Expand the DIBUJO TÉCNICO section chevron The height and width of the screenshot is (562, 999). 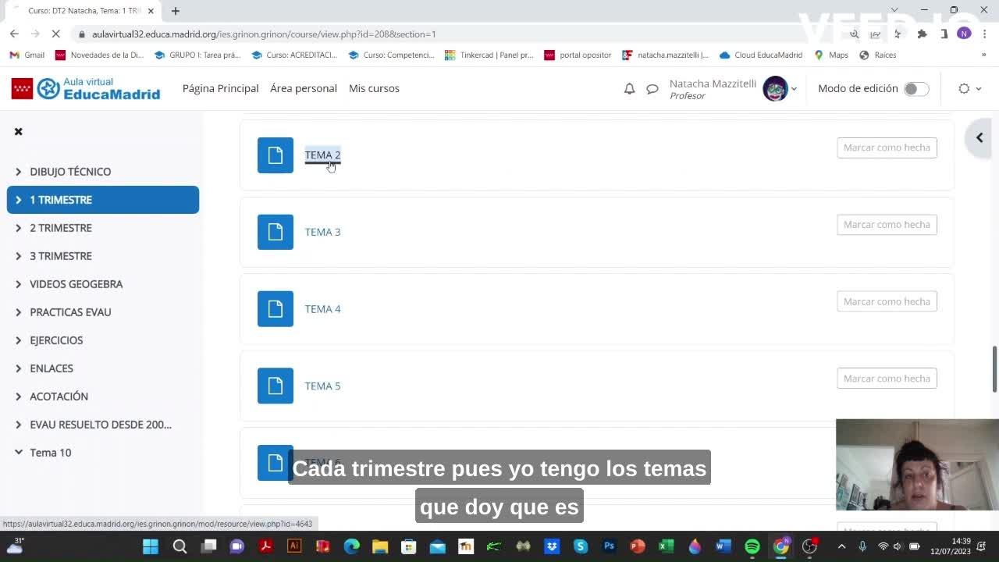point(18,172)
